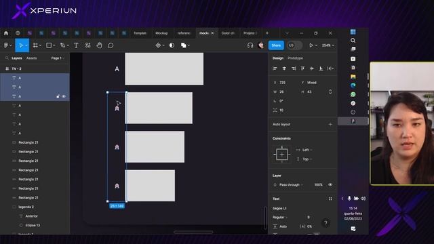The image size is (434, 244).
Task: Open the globe community icon
Action: (x=18, y=33)
